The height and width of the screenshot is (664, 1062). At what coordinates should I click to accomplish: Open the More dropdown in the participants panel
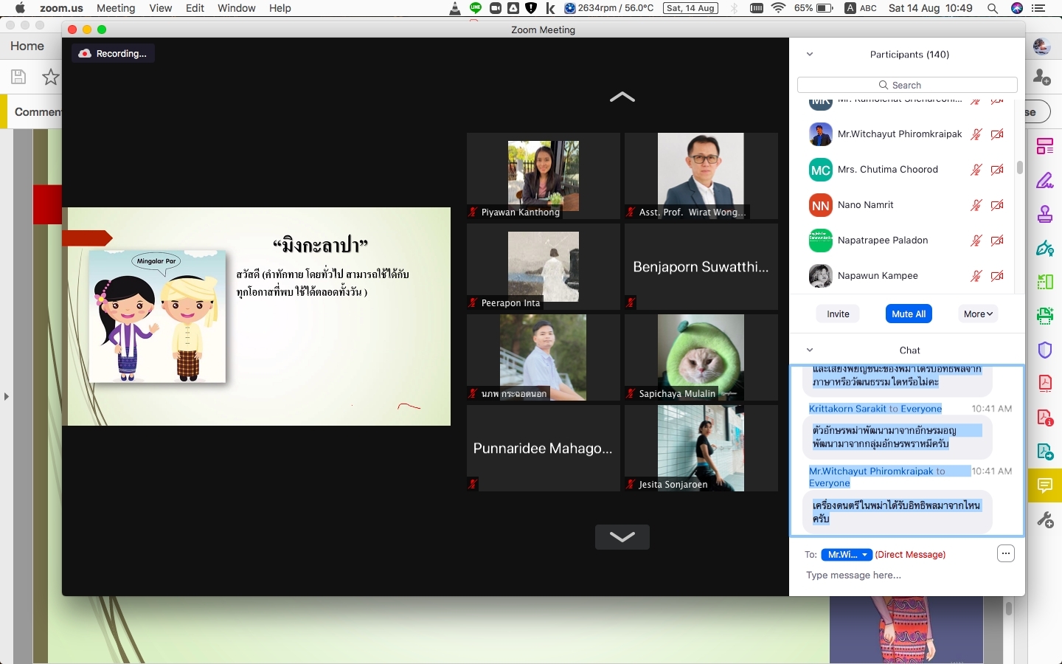978,314
